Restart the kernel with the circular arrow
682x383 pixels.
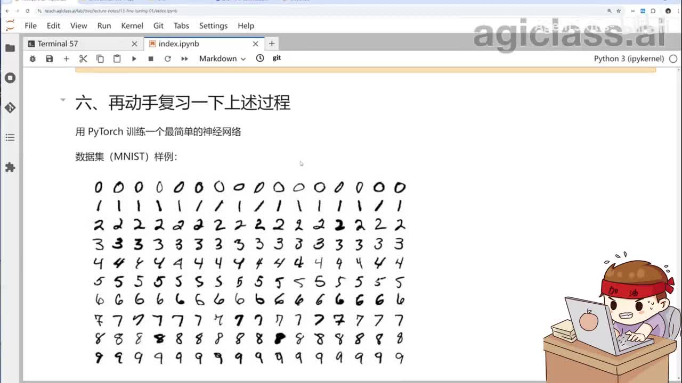168,59
